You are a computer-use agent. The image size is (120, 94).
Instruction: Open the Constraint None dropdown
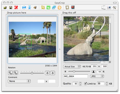[19, 81]
